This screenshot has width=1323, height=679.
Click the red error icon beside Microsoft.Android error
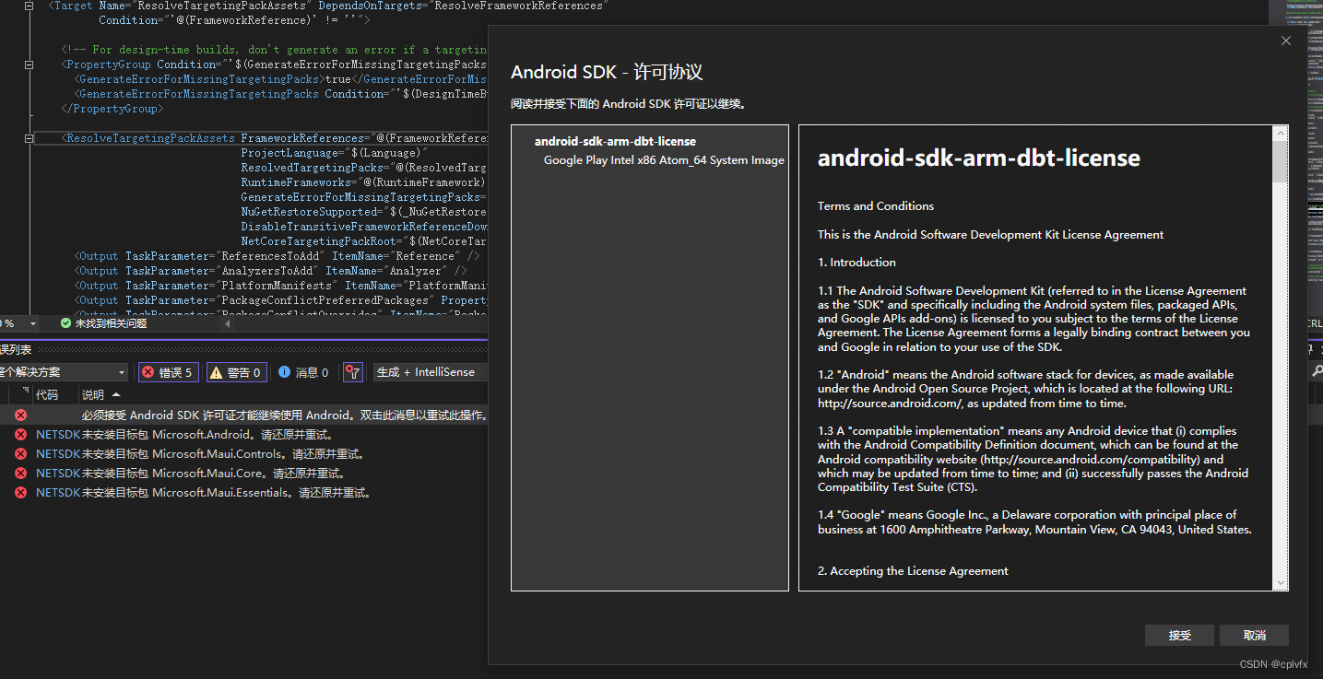tap(20, 434)
